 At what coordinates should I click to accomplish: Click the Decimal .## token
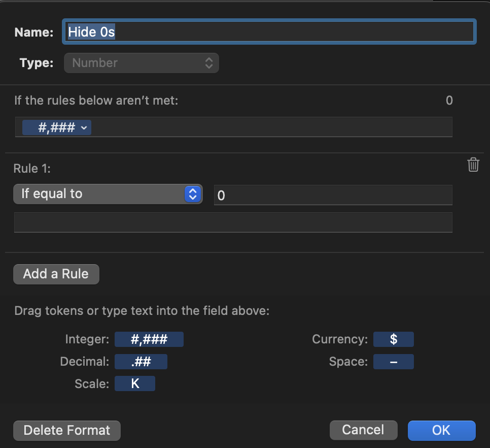click(141, 362)
